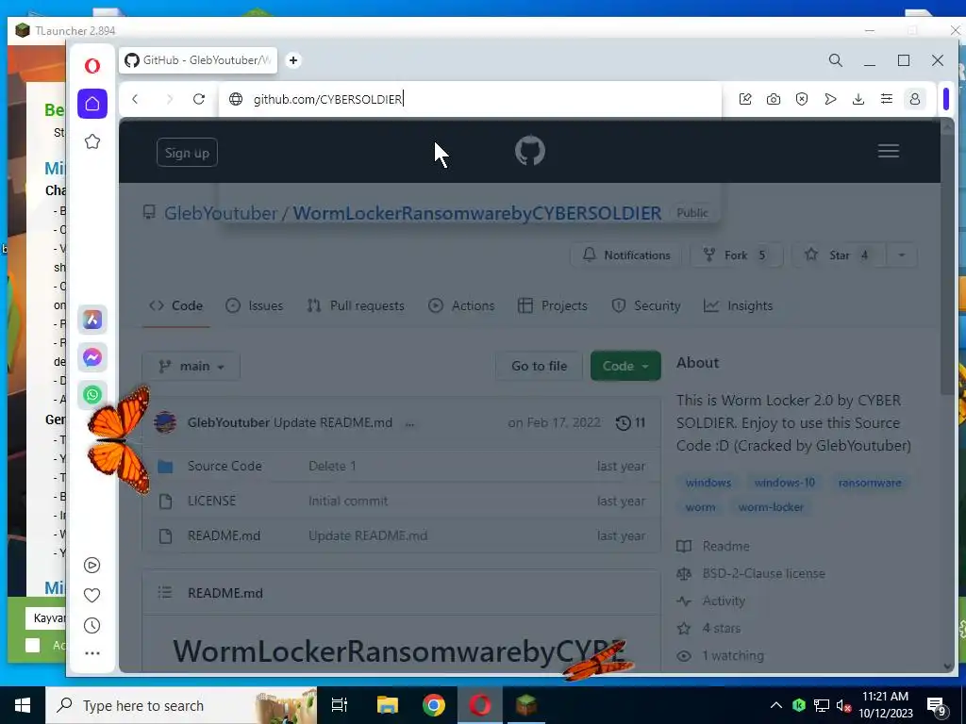The height and width of the screenshot is (724, 966).
Task: Open File Explorer from the taskbar
Action: (x=388, y=705)
